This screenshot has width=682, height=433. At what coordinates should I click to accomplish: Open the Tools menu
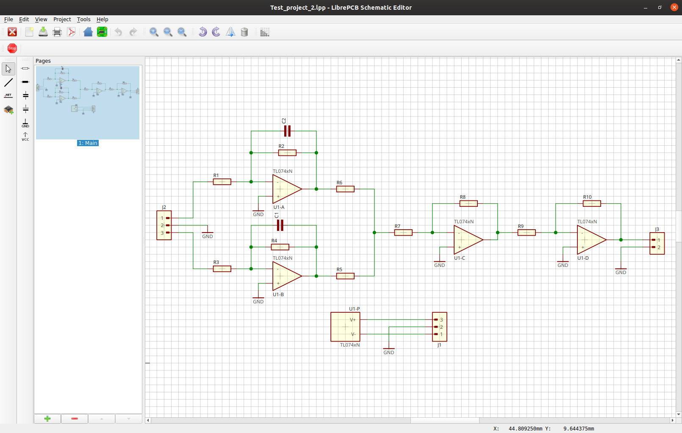83,19
